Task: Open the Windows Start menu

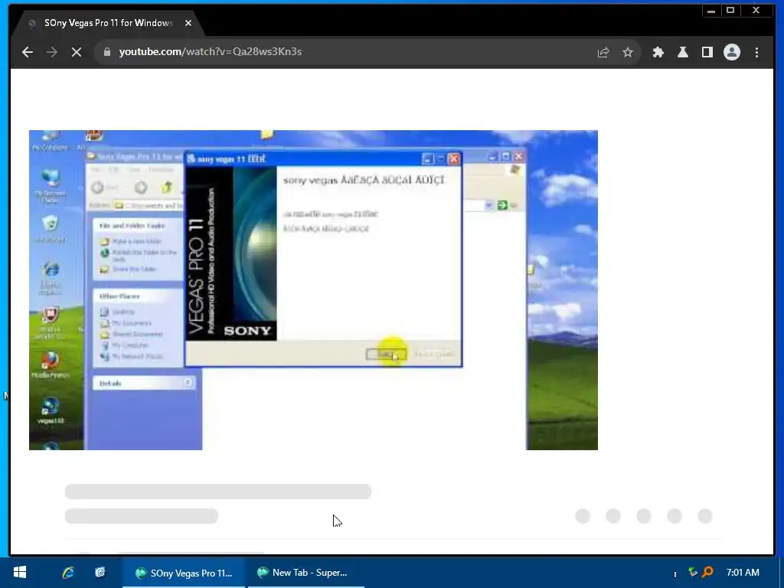Action: coord(19,573)
